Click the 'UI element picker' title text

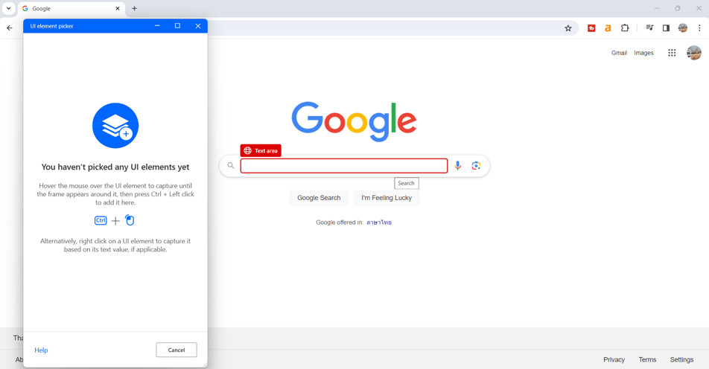point(51,26)
